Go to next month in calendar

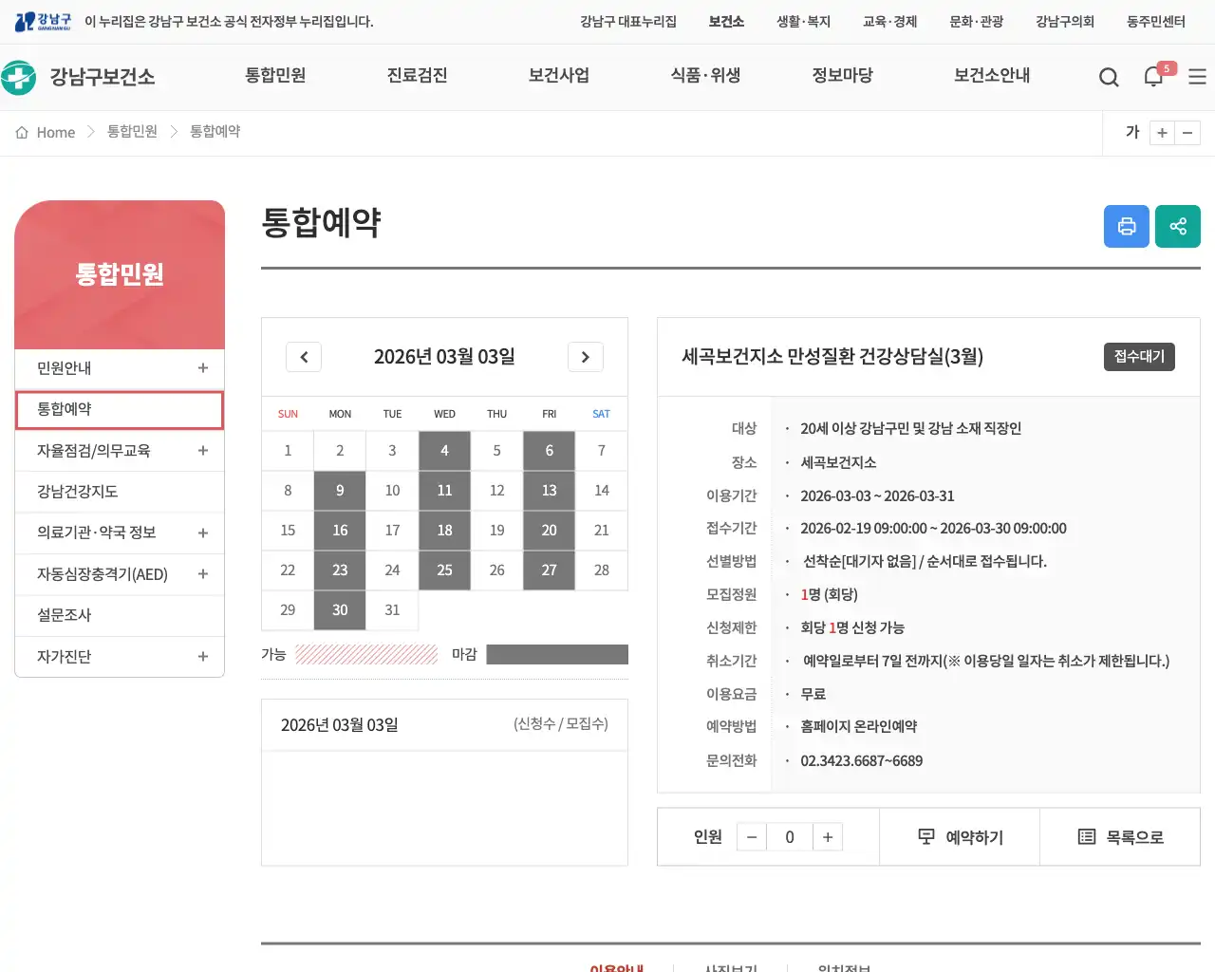tap(586, 357)
